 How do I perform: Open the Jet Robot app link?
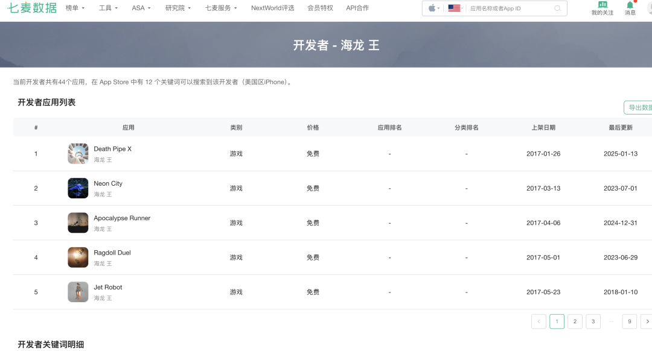coord(107,287)
